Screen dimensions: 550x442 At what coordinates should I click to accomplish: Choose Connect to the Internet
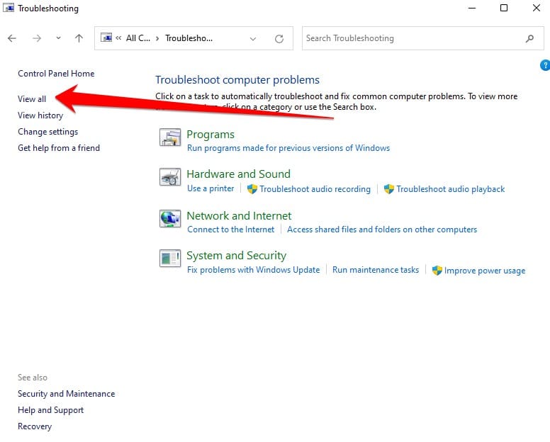231,229
